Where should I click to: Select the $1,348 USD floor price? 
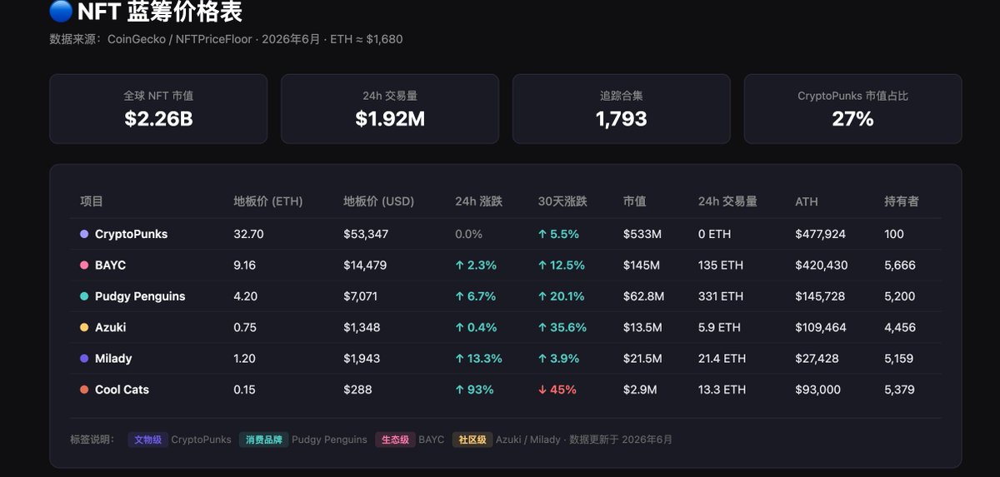[362, 327]
